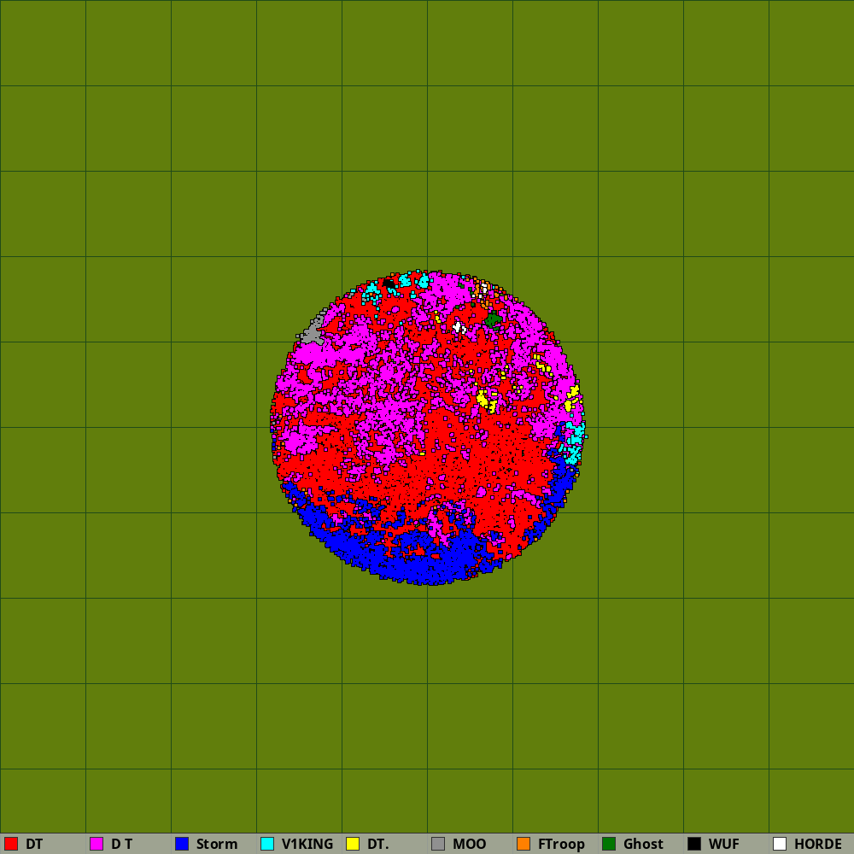
Task: Select the 'DT' legend label
Action: coord(34,844)
